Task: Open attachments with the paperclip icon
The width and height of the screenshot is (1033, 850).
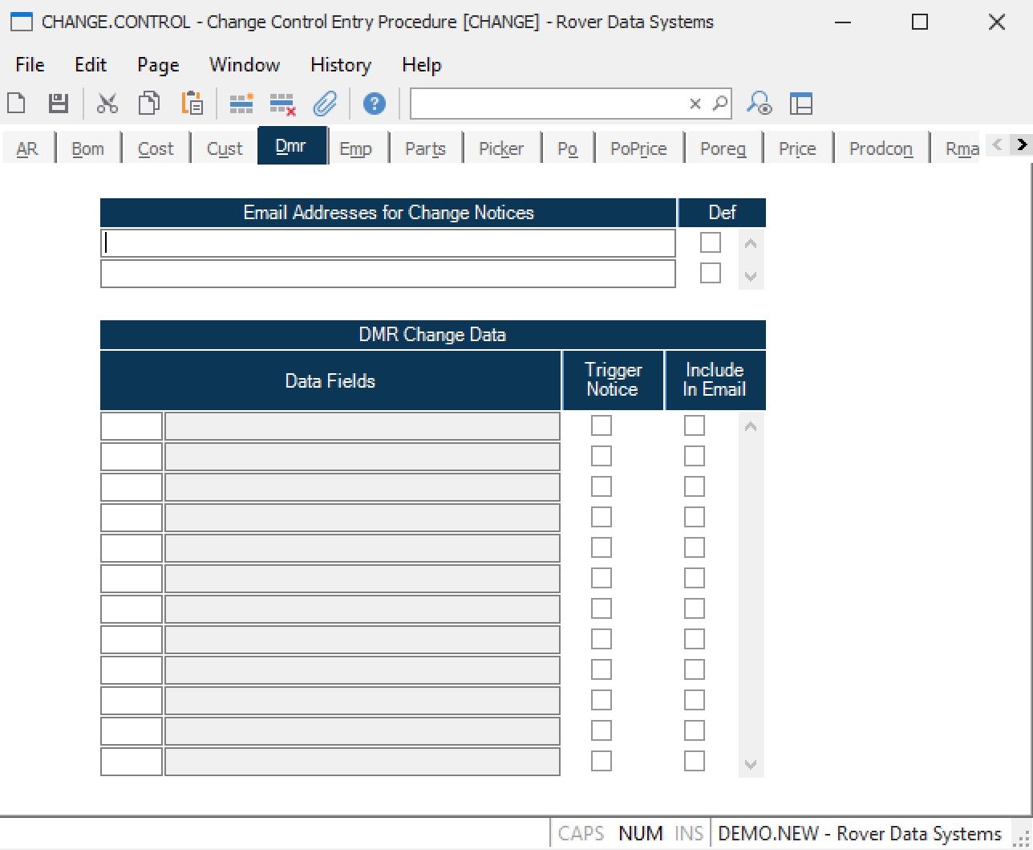Action: tap(325, 104)
